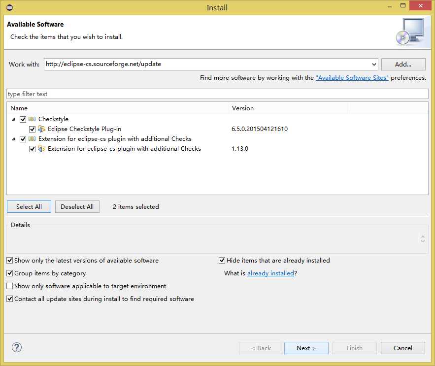Click the Version column header
The height and width of the screenshot is (366, 435).
tap(288, 108)
